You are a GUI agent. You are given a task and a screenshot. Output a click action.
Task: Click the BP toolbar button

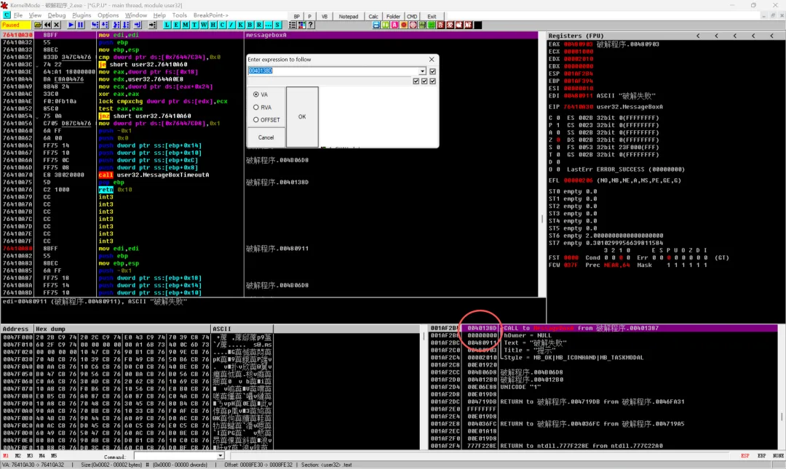point(297,17)
